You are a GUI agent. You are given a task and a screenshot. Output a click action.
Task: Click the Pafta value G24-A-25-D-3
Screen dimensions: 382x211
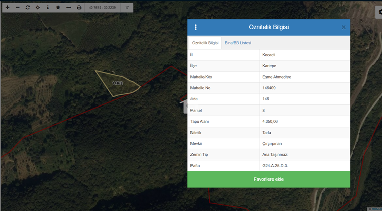pos(305,165)
